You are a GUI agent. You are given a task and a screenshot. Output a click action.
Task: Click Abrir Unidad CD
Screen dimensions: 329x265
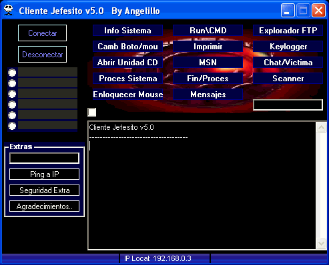click(127, 63)
